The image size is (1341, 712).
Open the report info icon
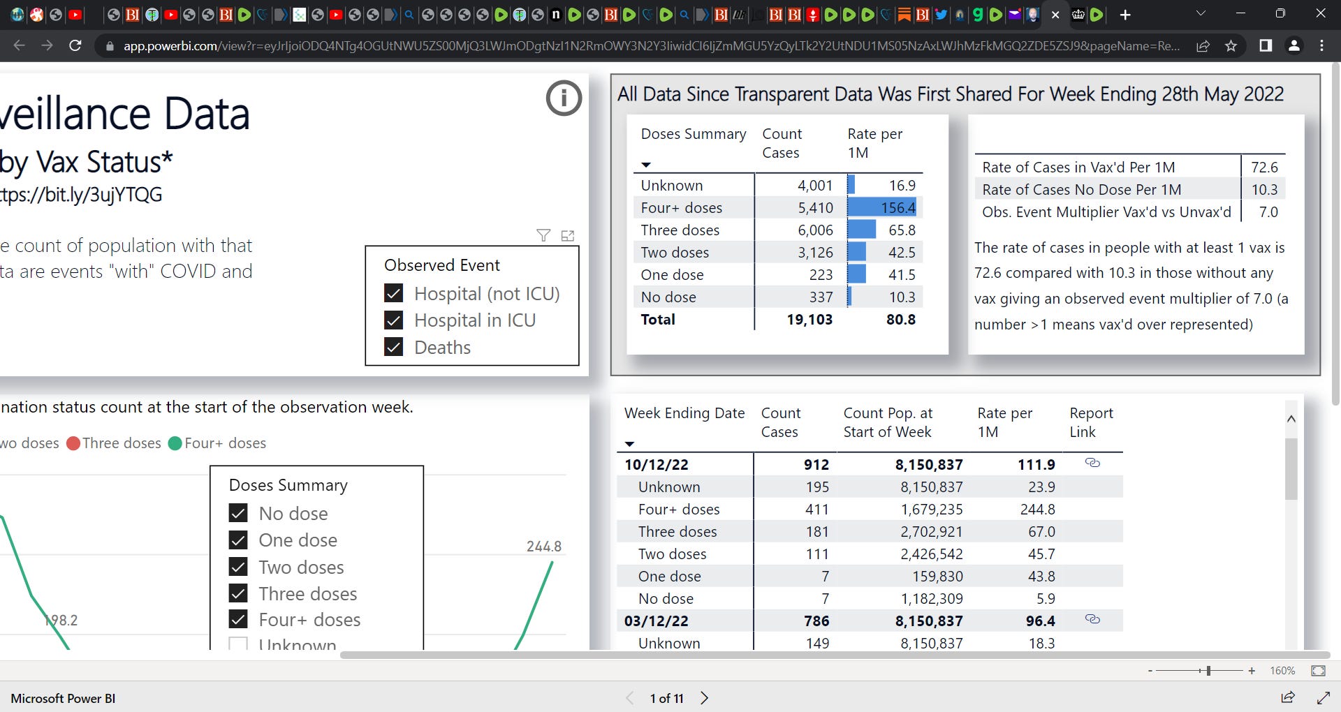click(564, 98)
